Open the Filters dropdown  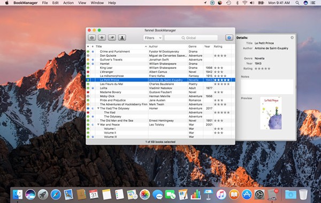pos(153,38)
